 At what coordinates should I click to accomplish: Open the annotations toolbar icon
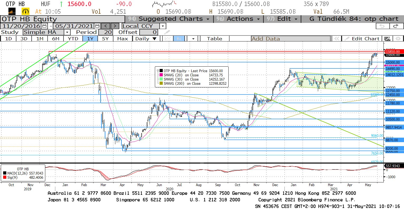pyautogui.click(x=387, y=39)
